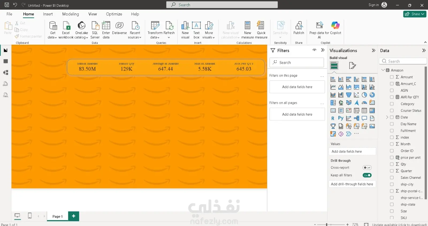428x226 pixels.
Task: Insert a Text box
Action: click(x=196, y=30)
